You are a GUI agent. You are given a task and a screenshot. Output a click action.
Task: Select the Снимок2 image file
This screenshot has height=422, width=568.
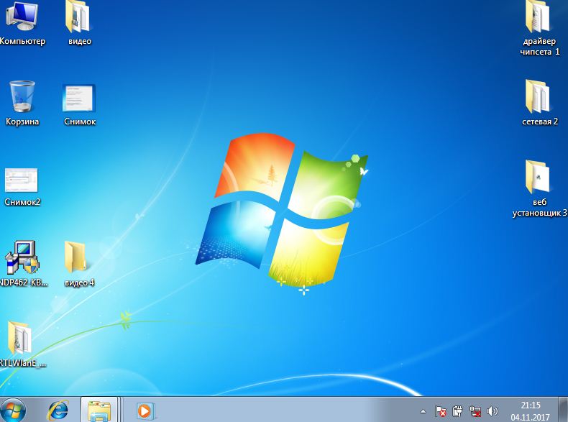(22, 180)
